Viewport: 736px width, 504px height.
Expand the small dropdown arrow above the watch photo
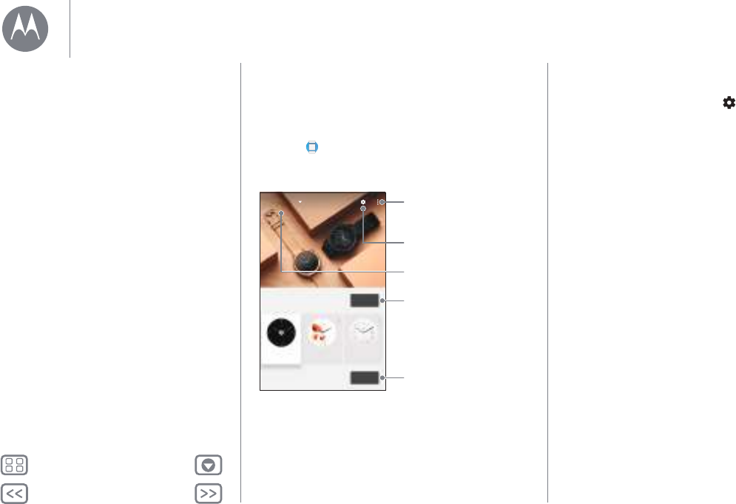click(x=300, y=202)
